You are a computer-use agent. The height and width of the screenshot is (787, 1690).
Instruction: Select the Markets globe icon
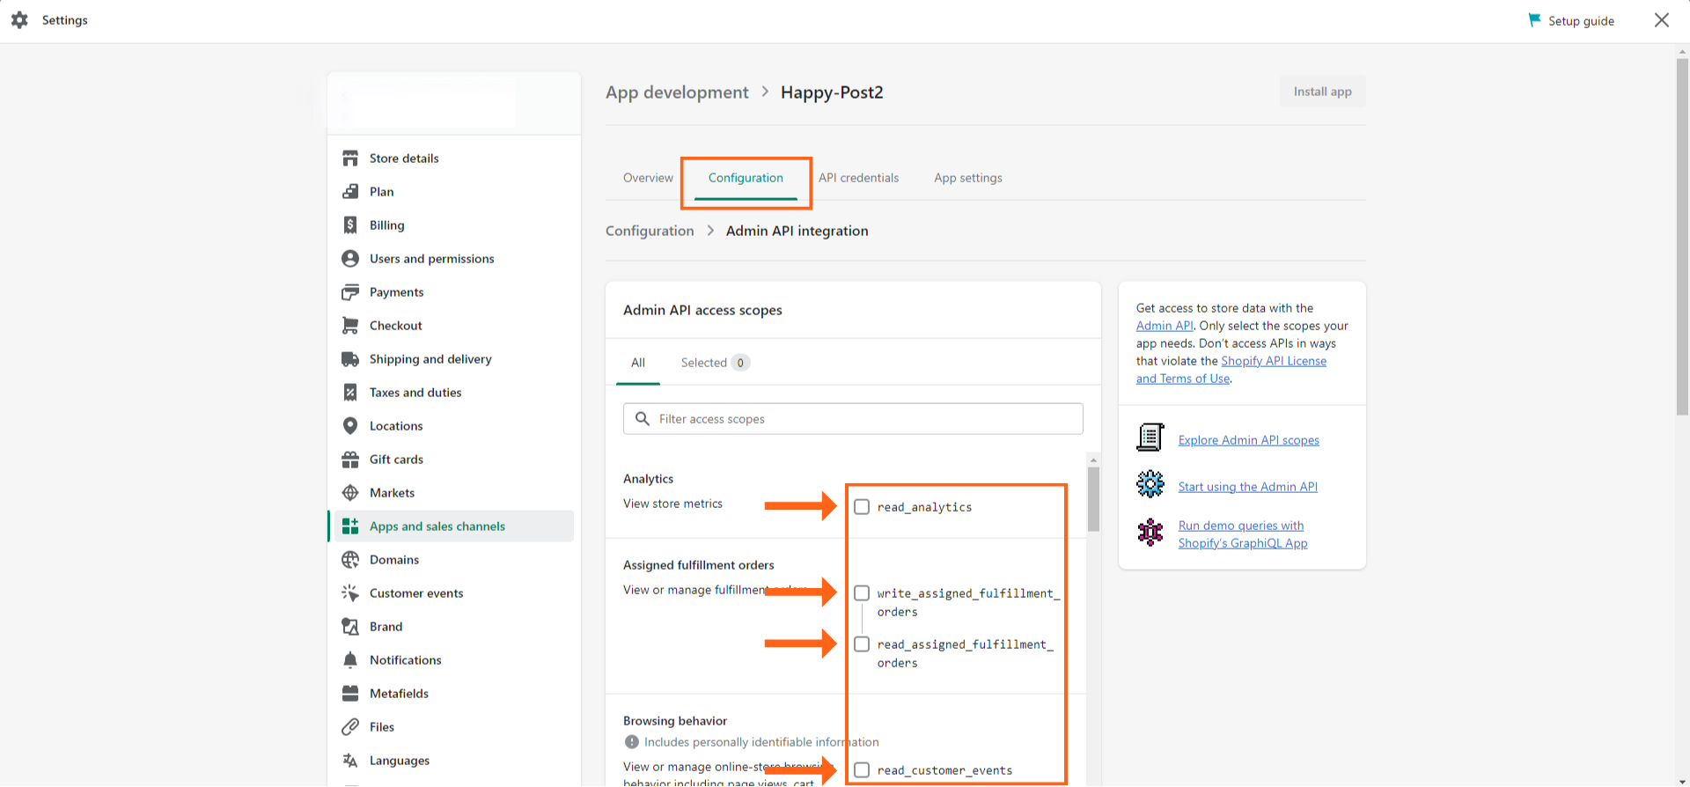click(x=350, y=493)
